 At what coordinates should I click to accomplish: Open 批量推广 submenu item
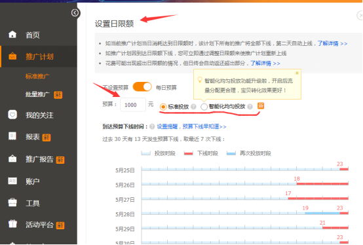[37, 94]
